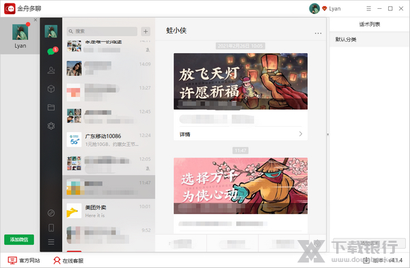Open the three-dot menu of 蛙小侠 chat

click(x=318, y=33)
